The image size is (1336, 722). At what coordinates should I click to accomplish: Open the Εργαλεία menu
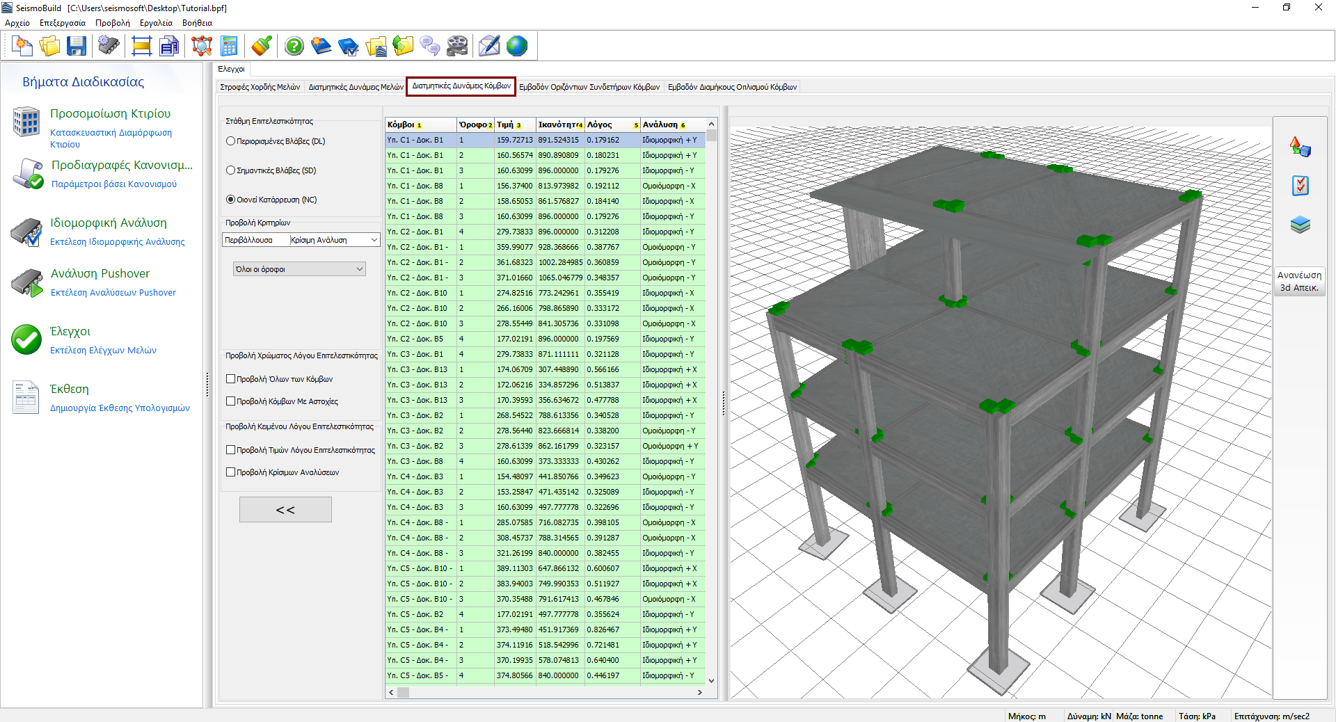156,23
